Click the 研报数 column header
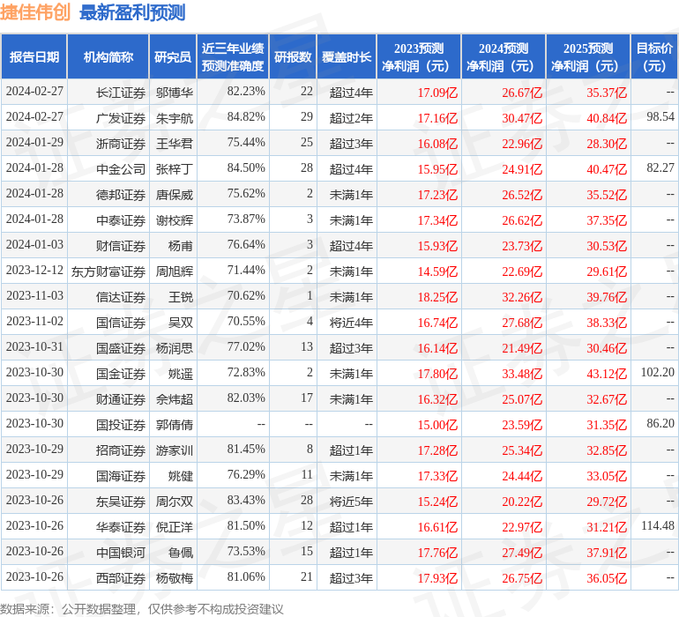Screen dimensions: 679x617 tap(293, 56)
